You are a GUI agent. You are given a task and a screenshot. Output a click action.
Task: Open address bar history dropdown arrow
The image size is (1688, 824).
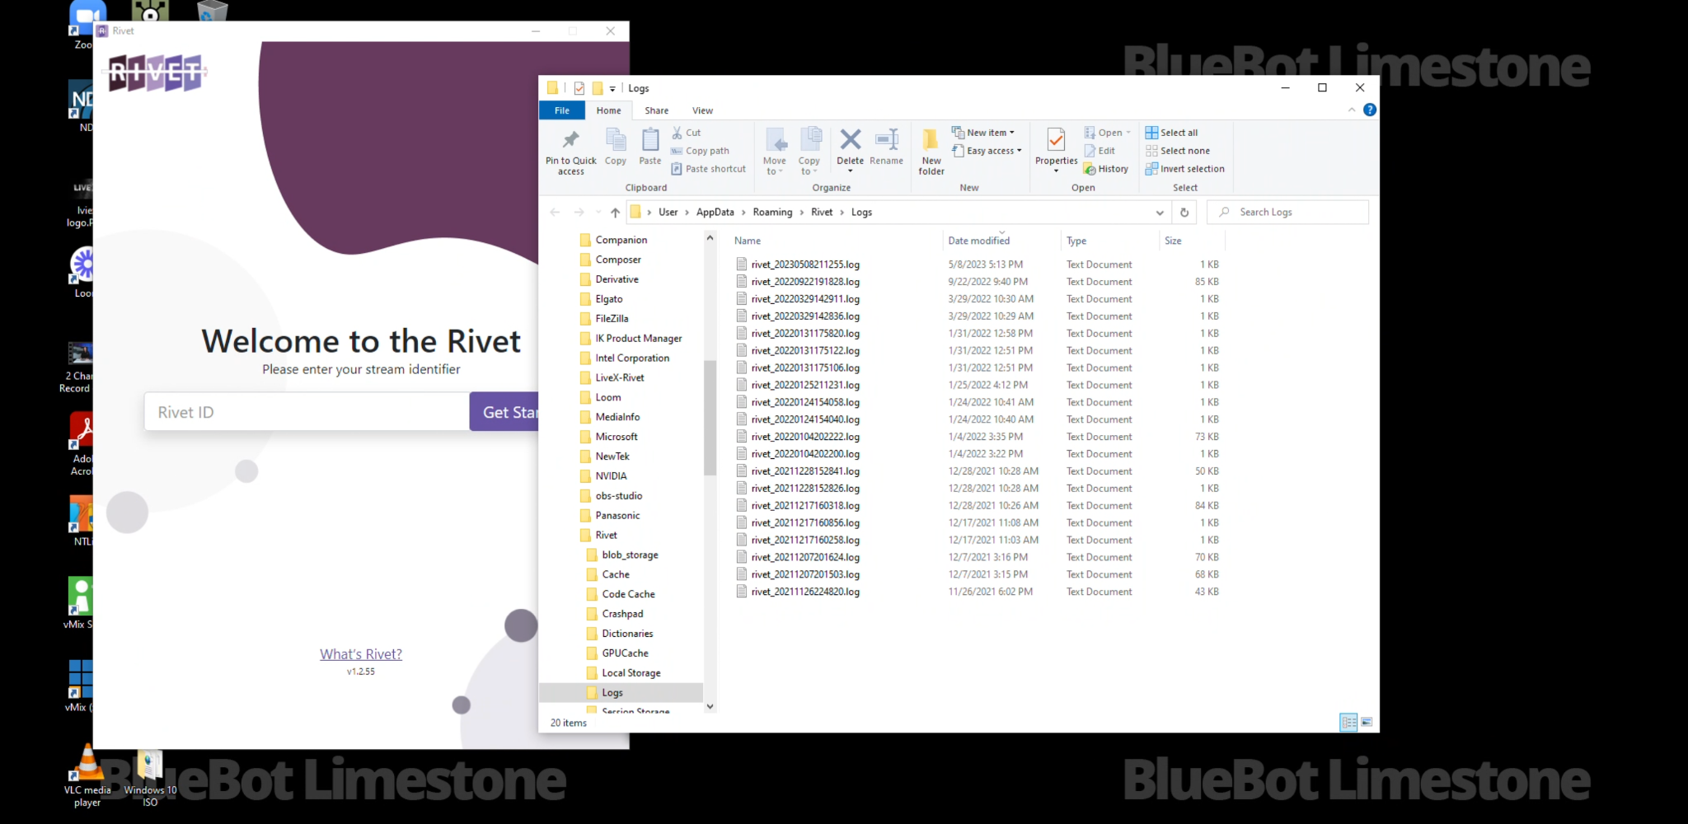pyautogui.click(x=1160, y=213)
